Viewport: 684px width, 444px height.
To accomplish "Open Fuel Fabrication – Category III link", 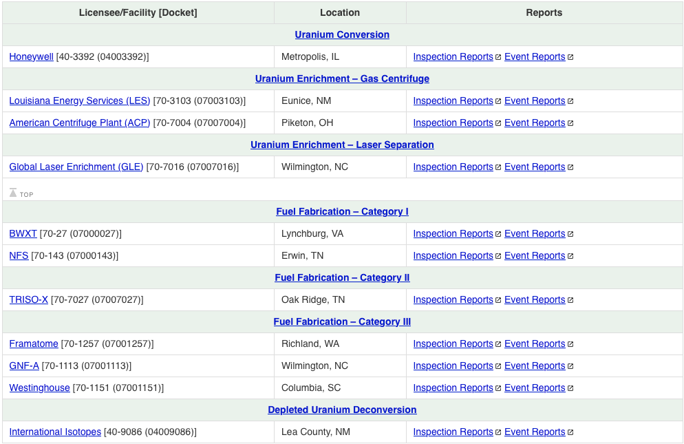I will coord(342,321).
